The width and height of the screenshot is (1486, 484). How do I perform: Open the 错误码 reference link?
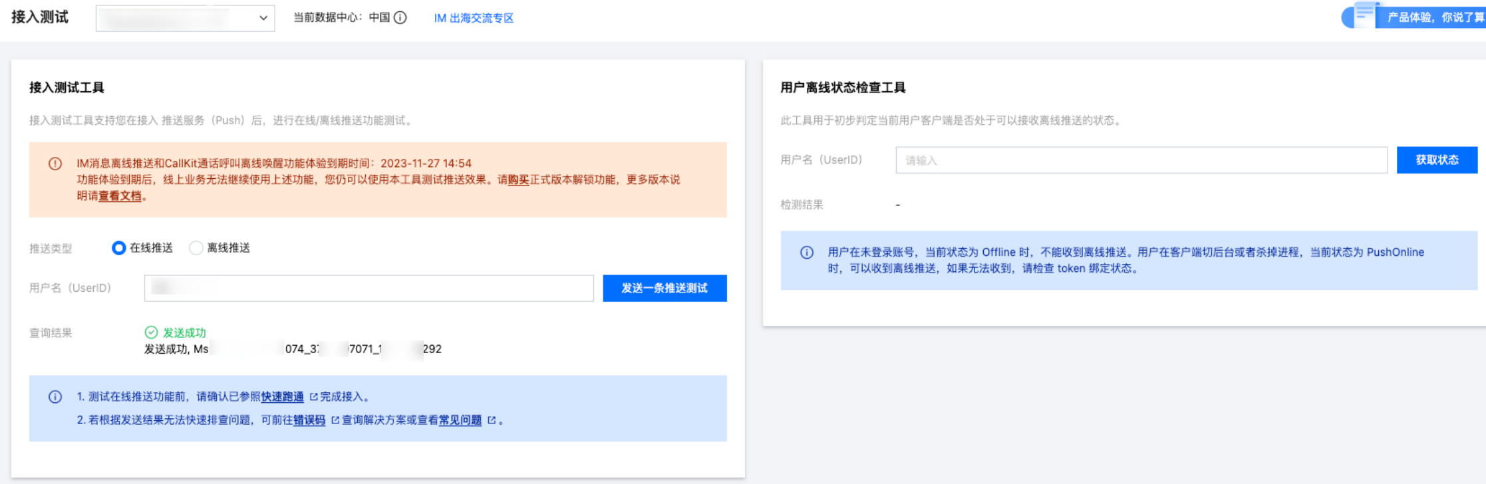[x=309, y=420]
